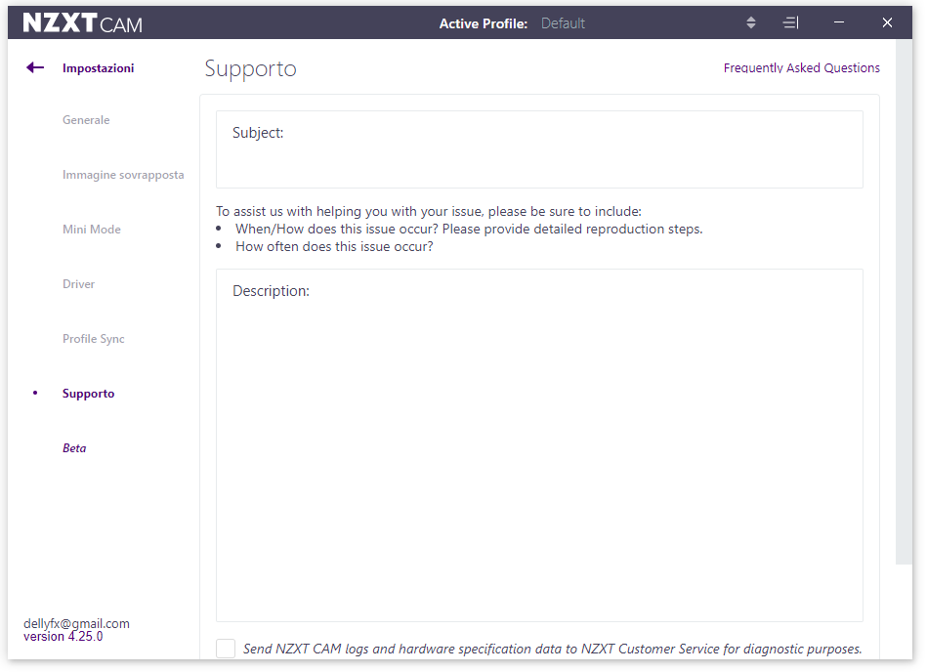Open the profile switcher up-down arrows
The width and height of the screenshot is (927, 672).
(x=751, y=23)
